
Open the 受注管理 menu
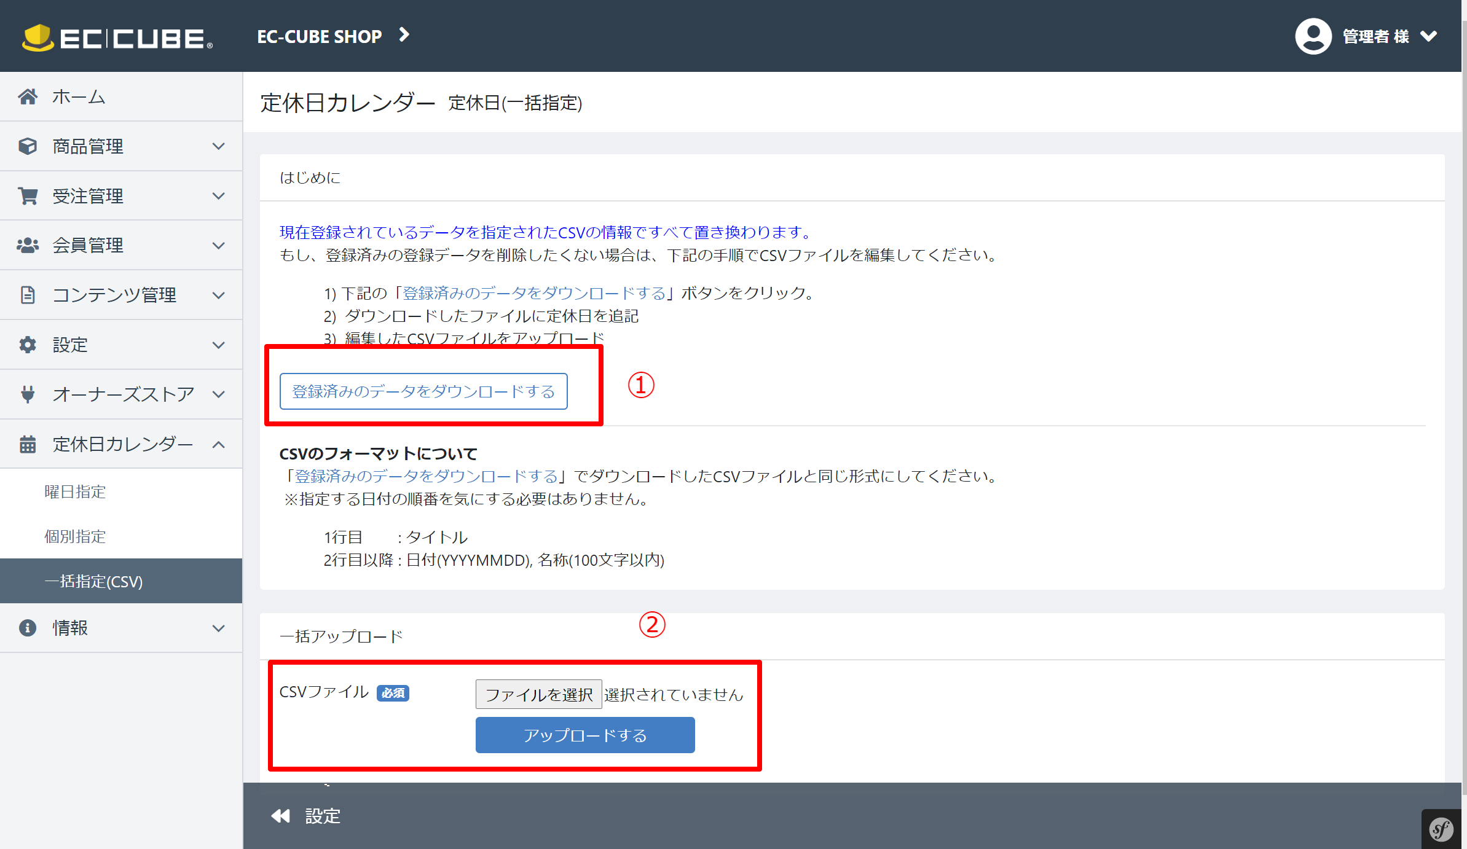pos(121,196)
